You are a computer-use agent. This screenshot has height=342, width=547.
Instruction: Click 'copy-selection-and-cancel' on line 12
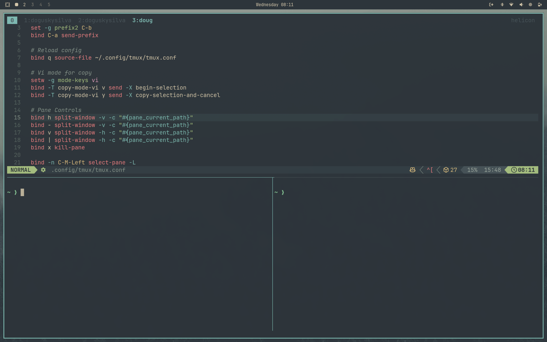click(x=178, y=95)
